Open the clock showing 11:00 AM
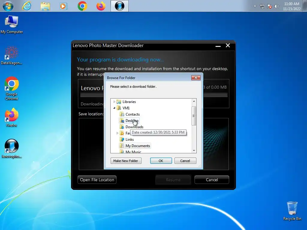The image size is (307, 230). click(291, 6)
